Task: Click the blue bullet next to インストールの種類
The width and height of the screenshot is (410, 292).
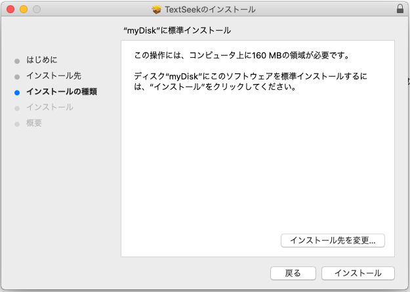Action: click(x=17, y=92)
